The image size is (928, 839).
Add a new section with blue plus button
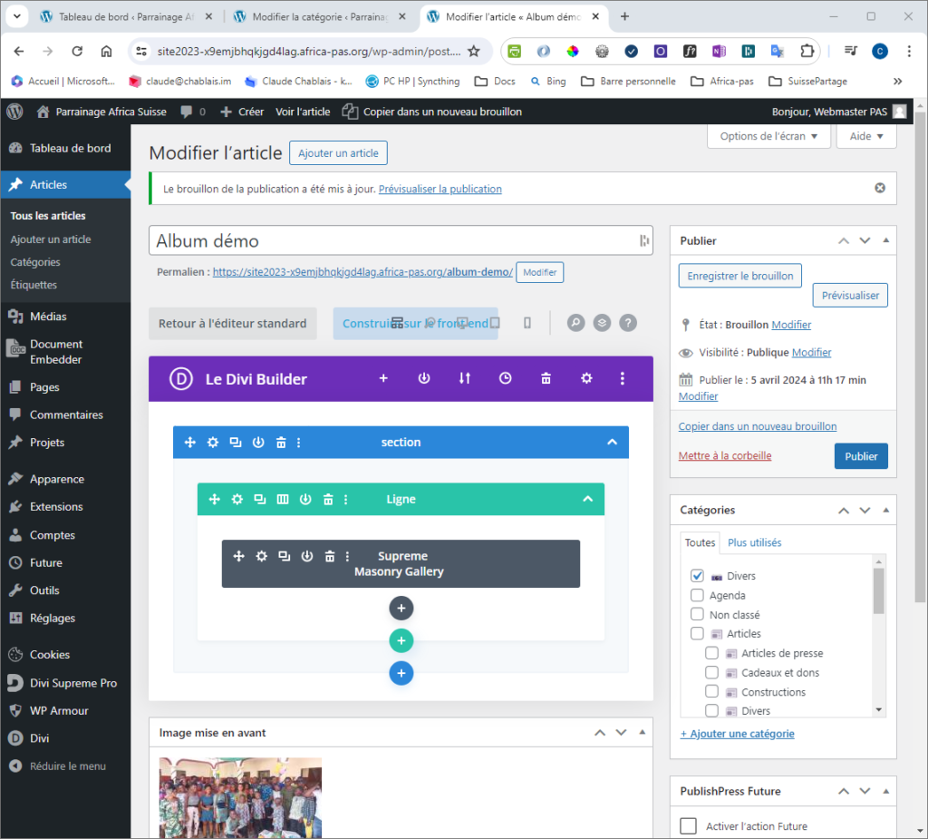pos(401,673)
